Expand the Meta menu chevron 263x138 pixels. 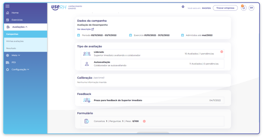[x=19, y=55]
